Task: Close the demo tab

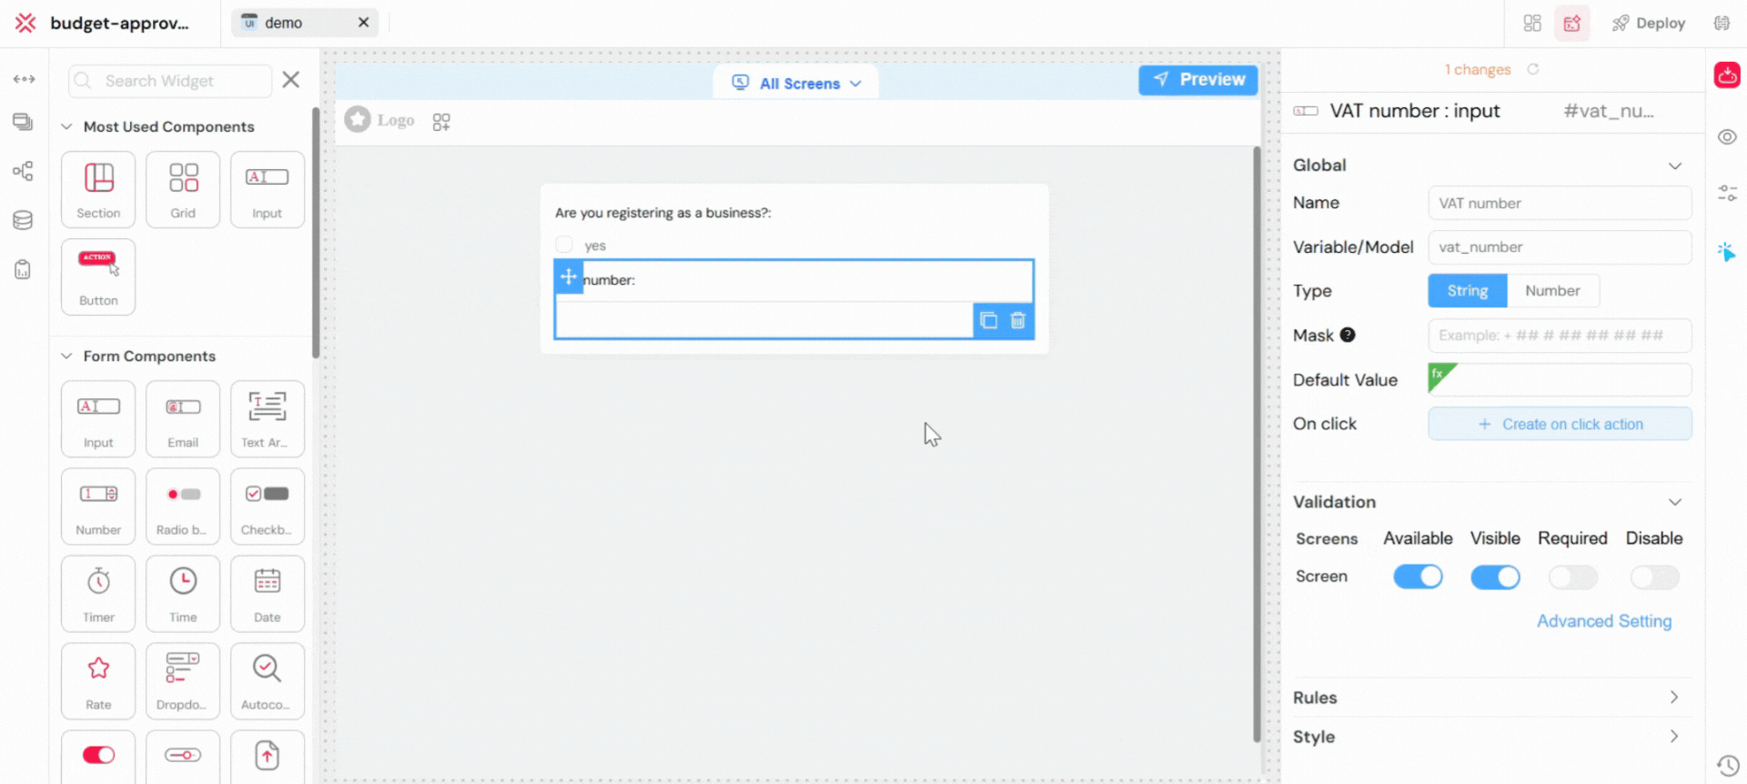Action: 363,23
